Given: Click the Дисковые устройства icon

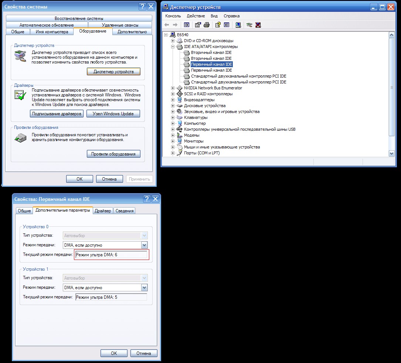Looking at the screenshot, I should click(x=180, y=106).
